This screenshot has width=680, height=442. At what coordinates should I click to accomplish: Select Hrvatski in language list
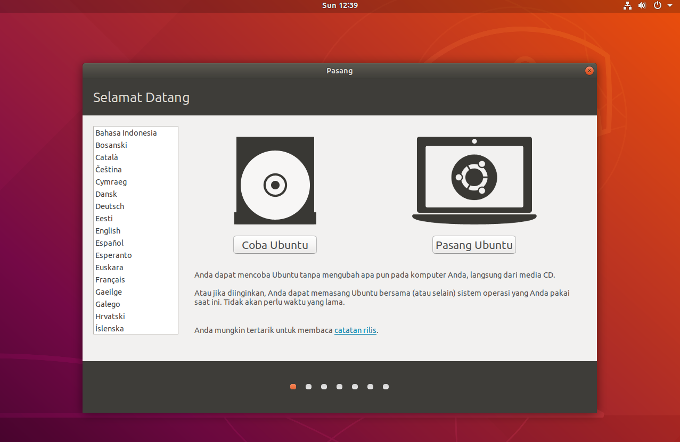136,316
